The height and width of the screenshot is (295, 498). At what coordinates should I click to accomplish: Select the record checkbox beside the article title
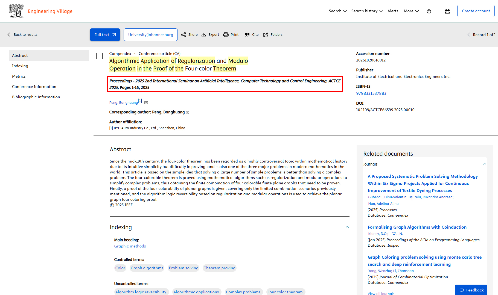pyautogui.click(x=99, y=56)
